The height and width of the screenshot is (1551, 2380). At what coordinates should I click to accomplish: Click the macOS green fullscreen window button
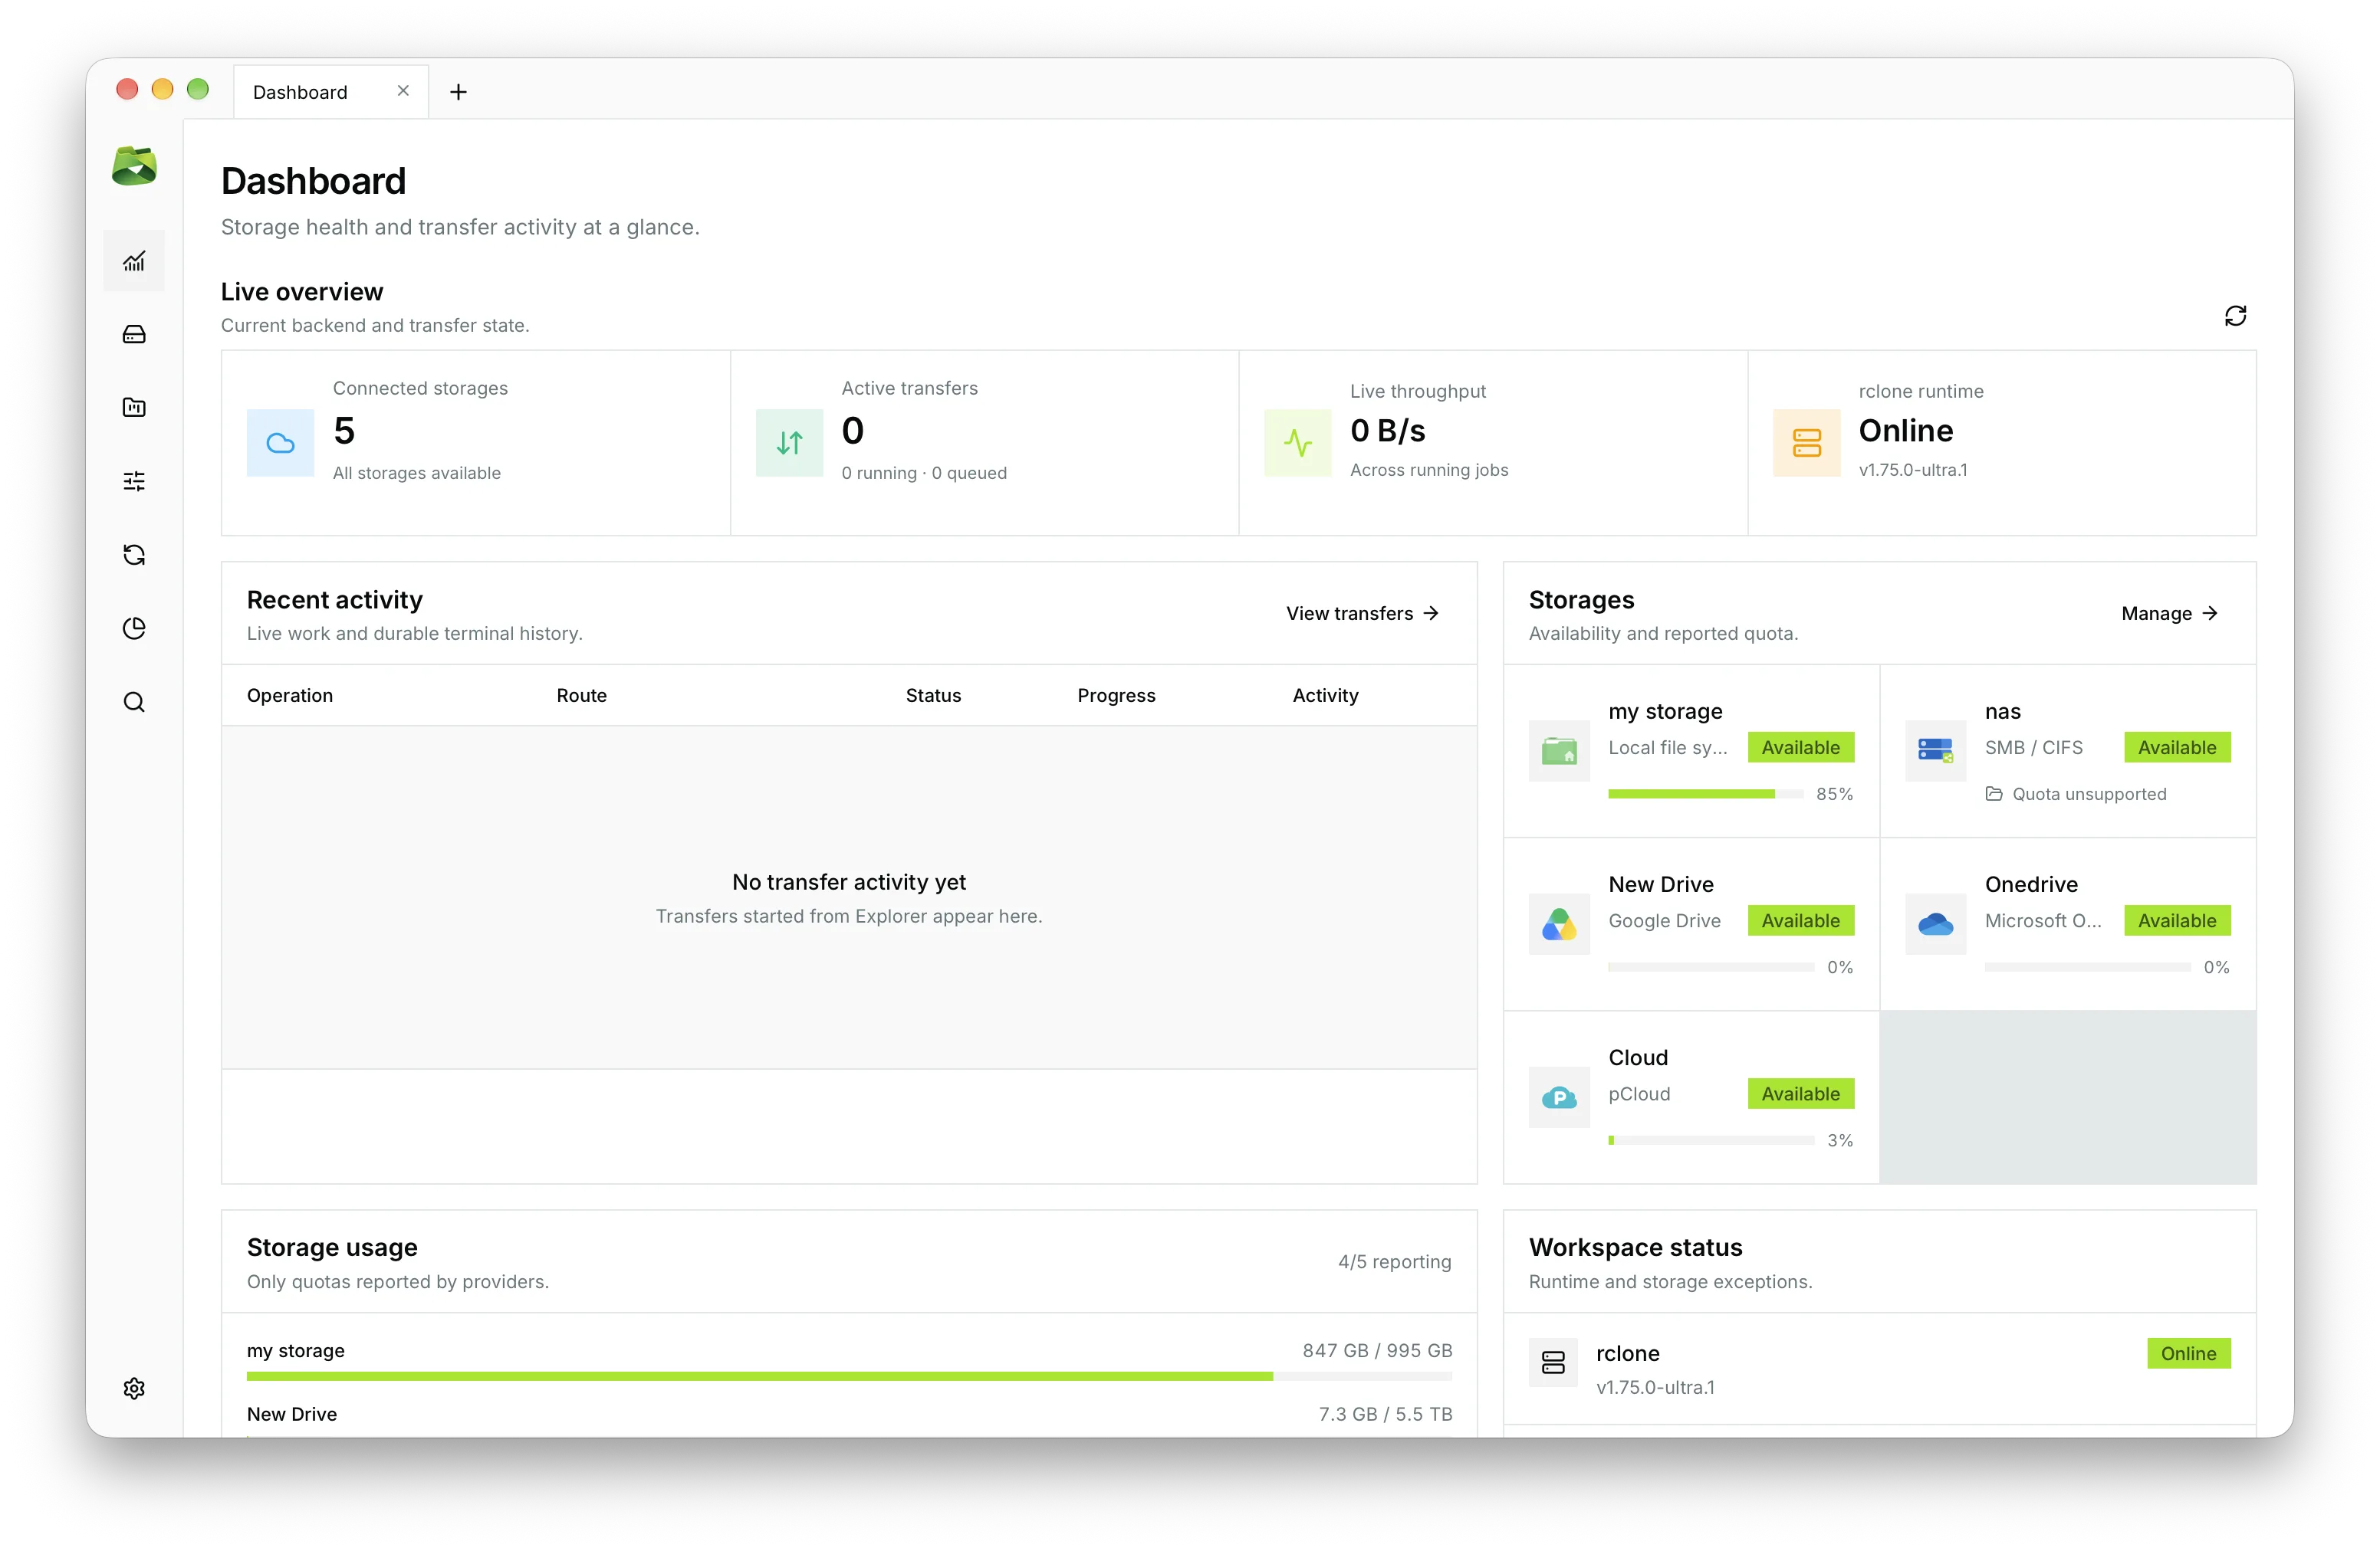click(x=198, y=90)
